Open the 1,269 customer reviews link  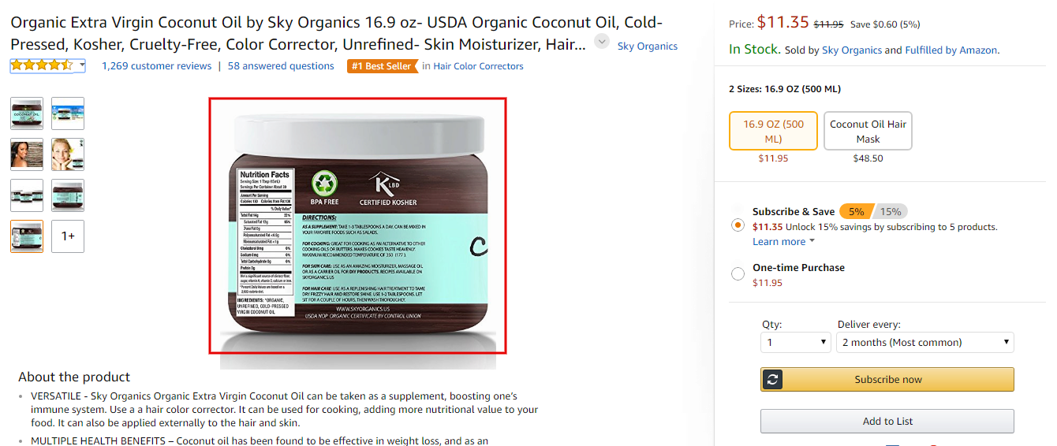click(157, 66)
